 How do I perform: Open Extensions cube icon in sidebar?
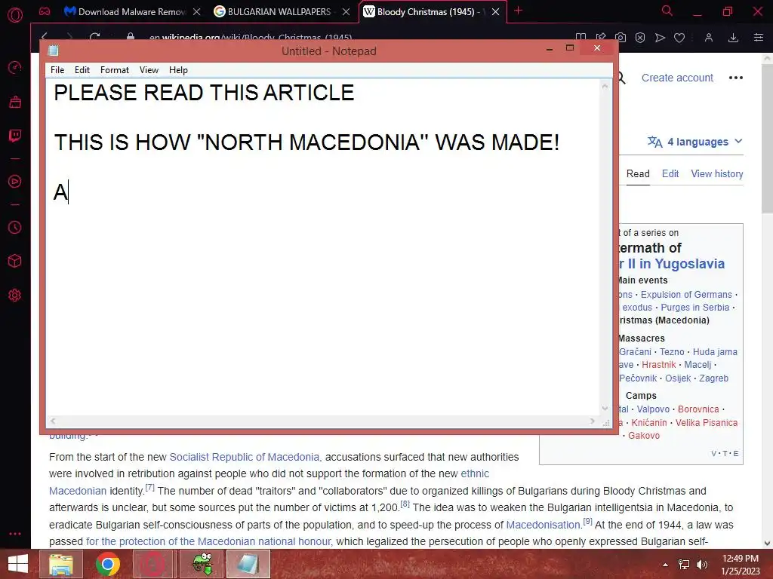(15, 261)
